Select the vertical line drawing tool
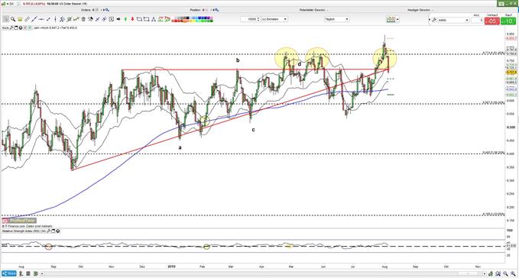519x278 pixels. (x=55, y=19)
